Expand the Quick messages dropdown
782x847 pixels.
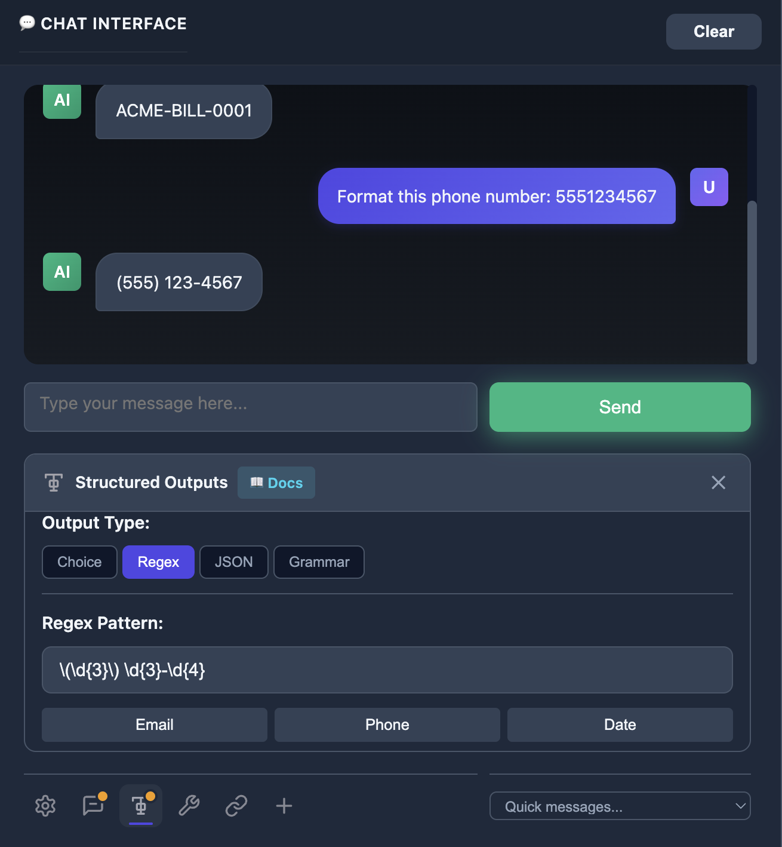click(620, 806)
